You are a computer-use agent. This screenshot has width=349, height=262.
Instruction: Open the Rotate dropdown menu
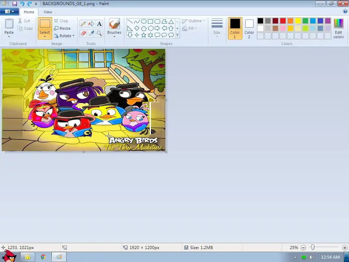click(74, 35)
